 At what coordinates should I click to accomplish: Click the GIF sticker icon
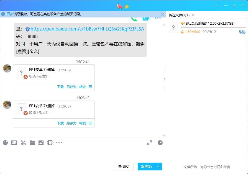[x=14, y=143]
